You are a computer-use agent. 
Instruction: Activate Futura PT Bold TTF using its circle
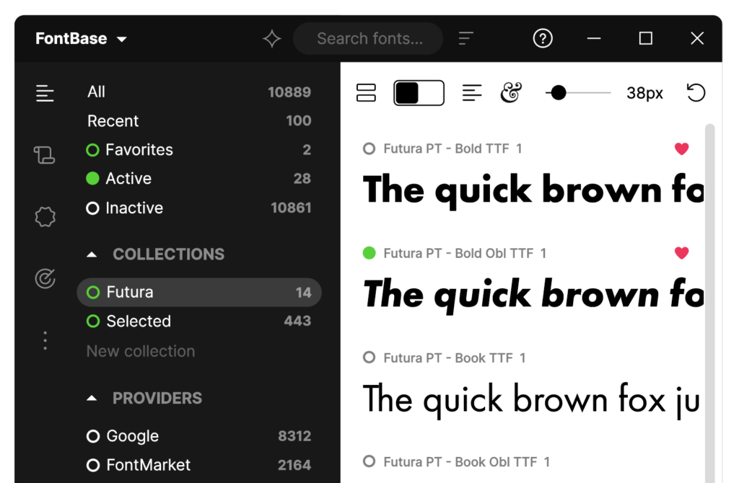click(x=369, y=149)
